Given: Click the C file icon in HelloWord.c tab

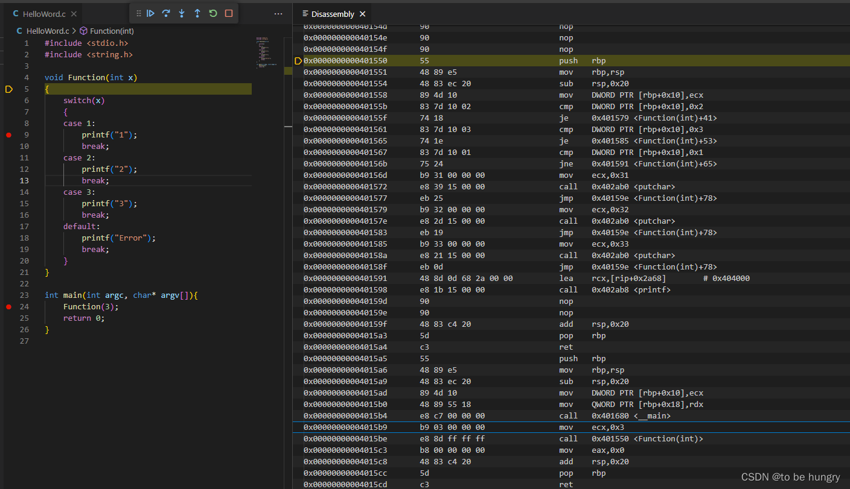Looking at the screenshot, I should 16,14.
